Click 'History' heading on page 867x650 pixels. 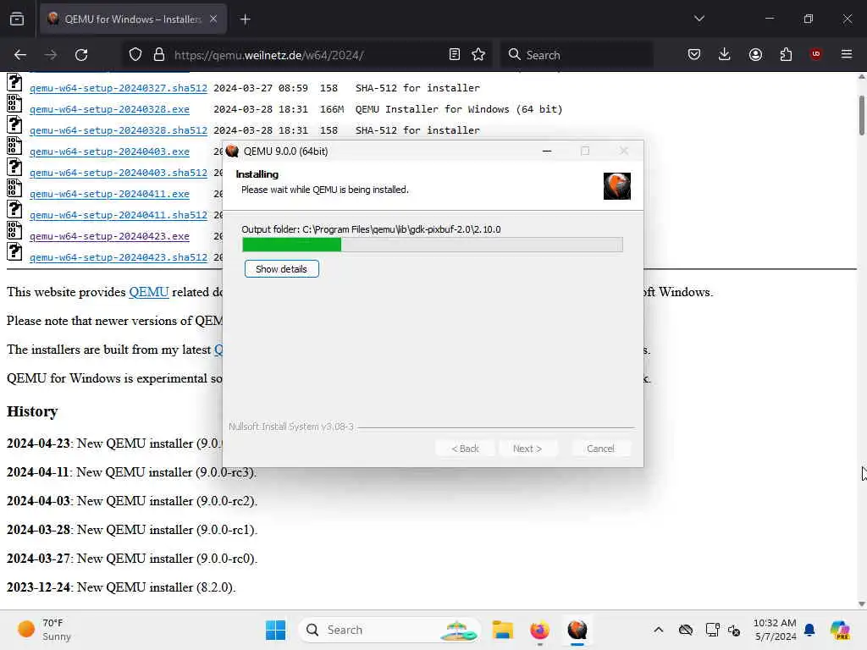tap(32, 411)
